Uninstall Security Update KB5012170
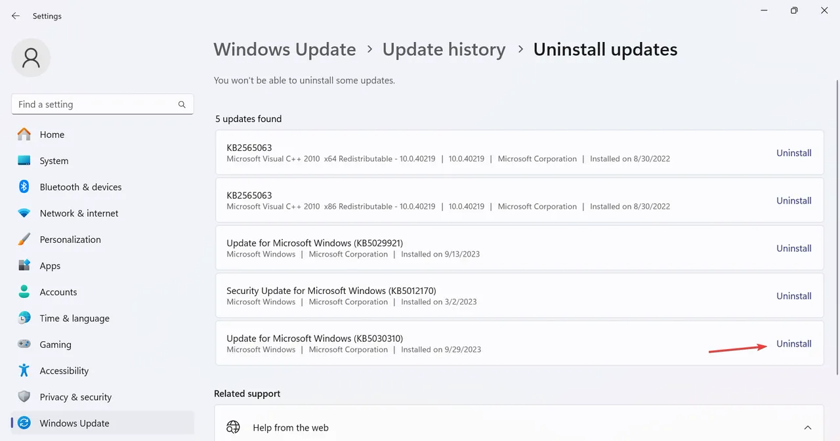 coord(794,296)
